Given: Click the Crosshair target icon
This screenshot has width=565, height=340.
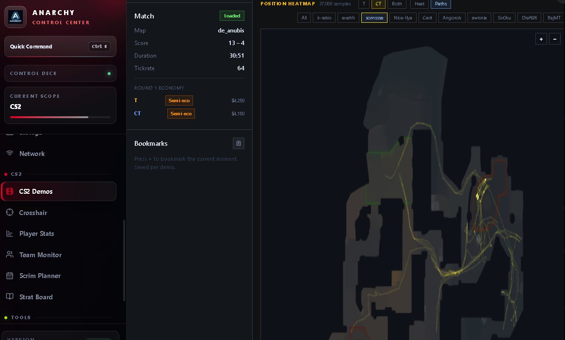Looking at the screenshot, I should pos(10,212).
